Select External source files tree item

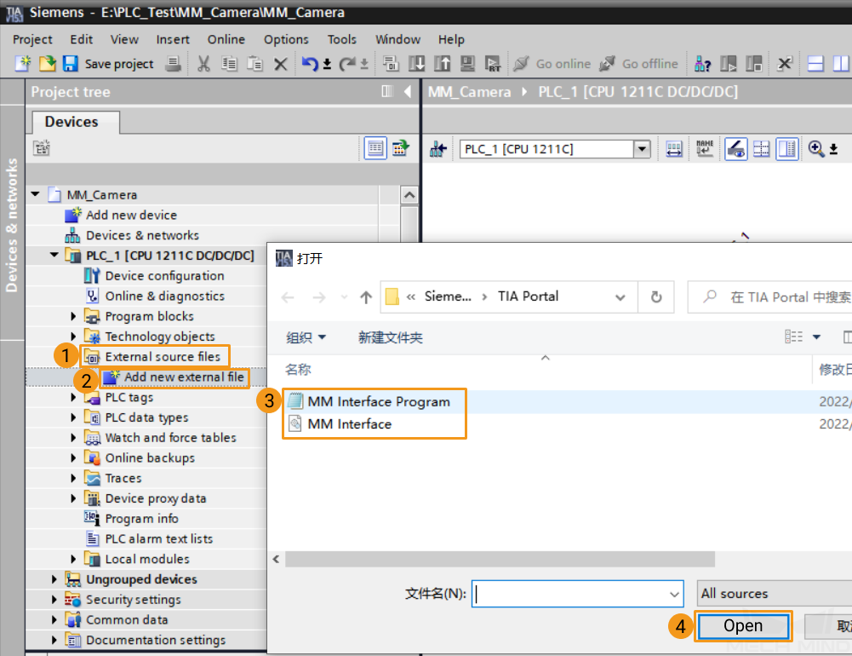[x=163, y=356]
